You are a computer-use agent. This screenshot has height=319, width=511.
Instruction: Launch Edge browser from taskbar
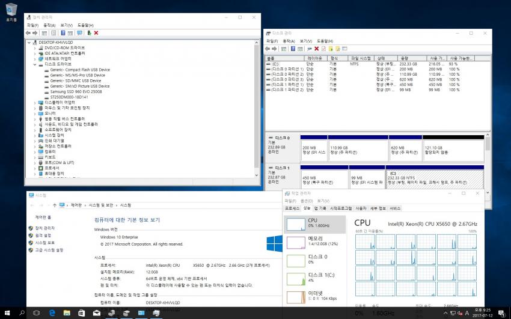[x=52, y=313]
